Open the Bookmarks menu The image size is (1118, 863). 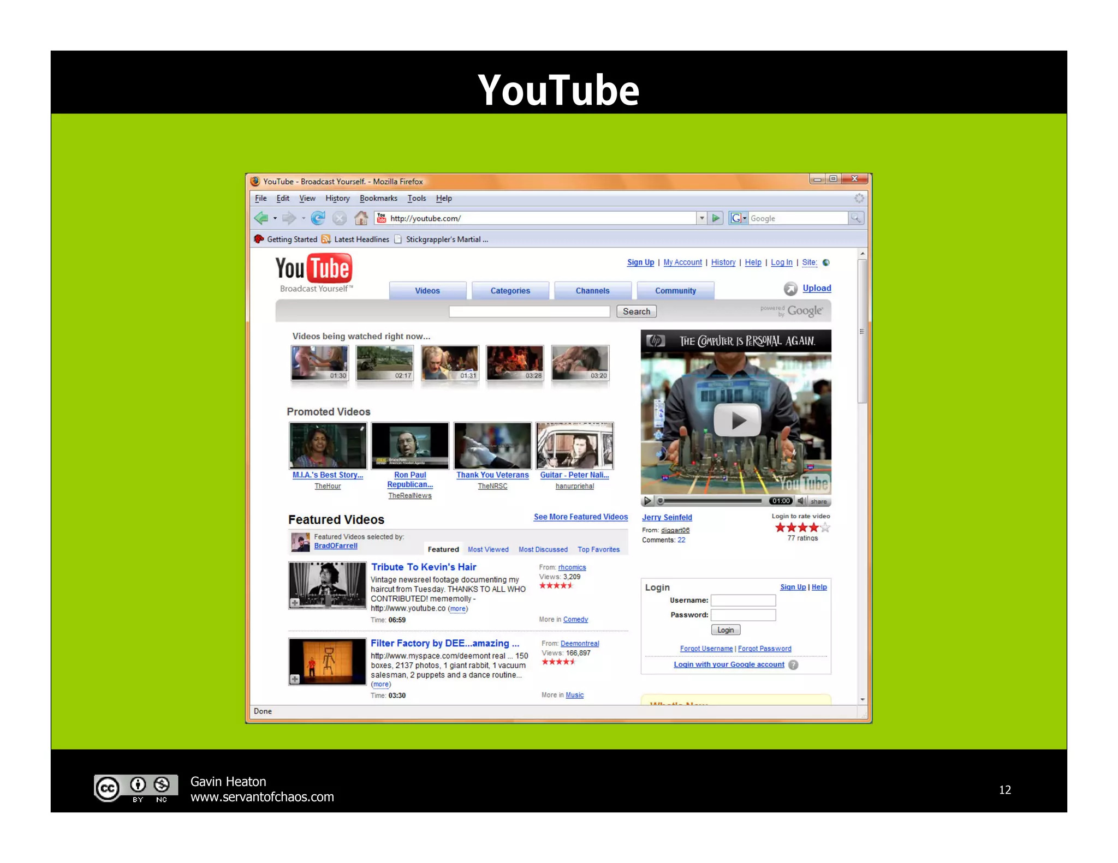(378, 199)
